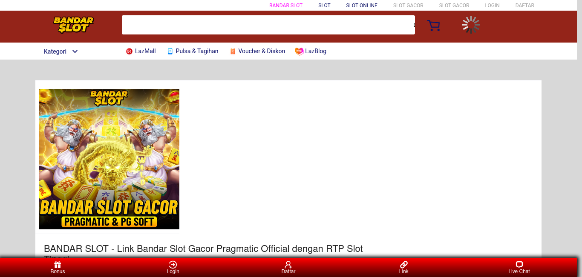
Task: Open the LazMall link
Action: pyautogui.click(x=141, y=51)
